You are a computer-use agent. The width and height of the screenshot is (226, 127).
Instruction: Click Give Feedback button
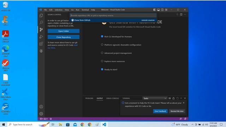click(x=160, y=111)
